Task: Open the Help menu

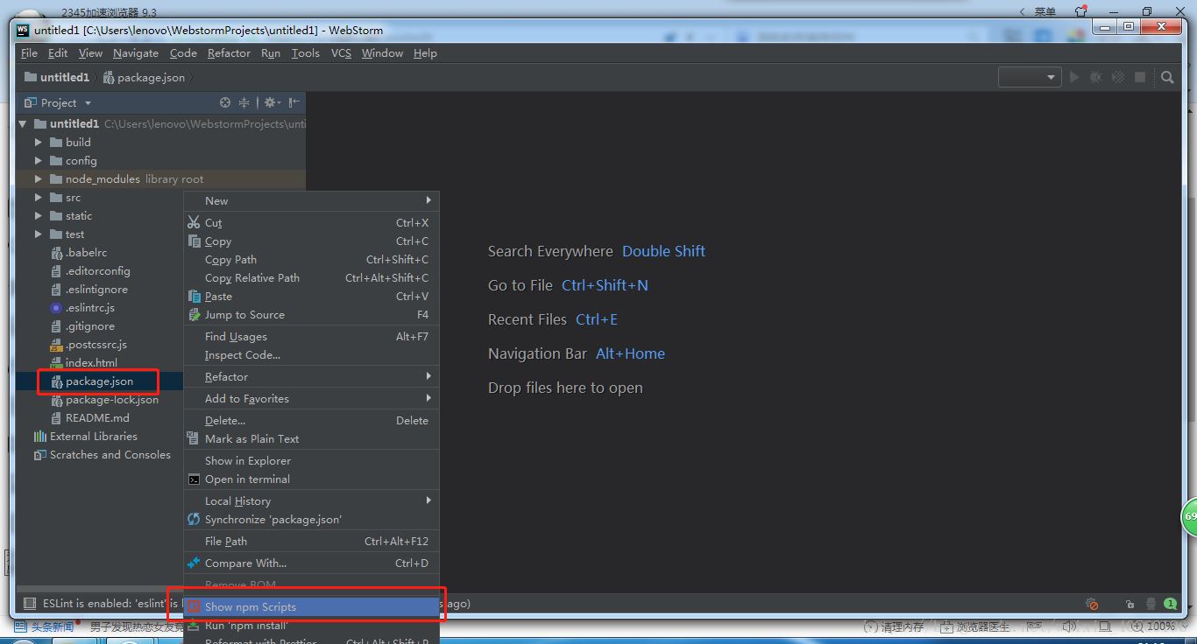Action: 425,53
